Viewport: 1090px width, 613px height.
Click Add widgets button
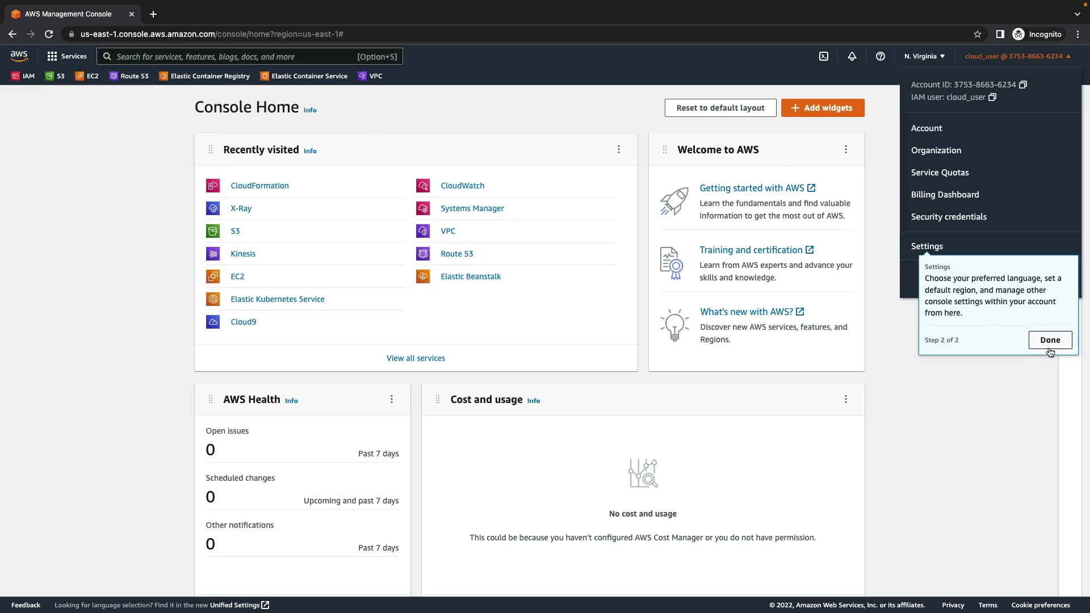823,108
